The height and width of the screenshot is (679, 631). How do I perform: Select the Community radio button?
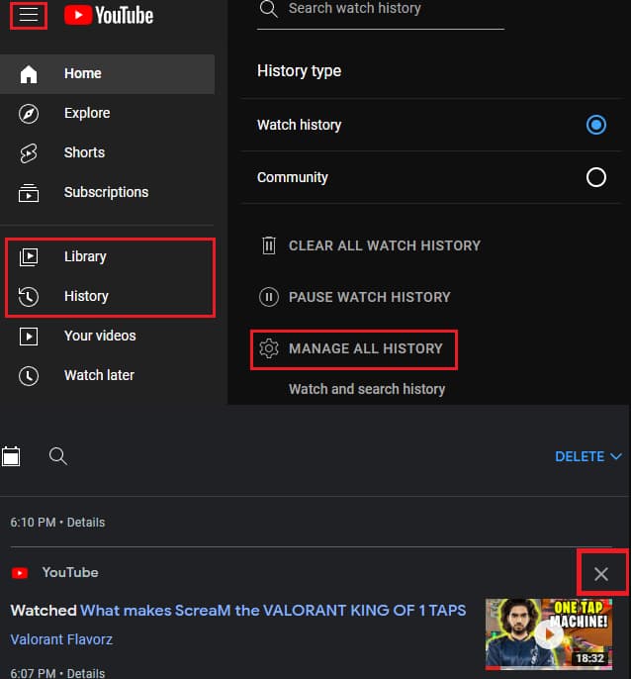pyautogui.click(x=596, y=177)
